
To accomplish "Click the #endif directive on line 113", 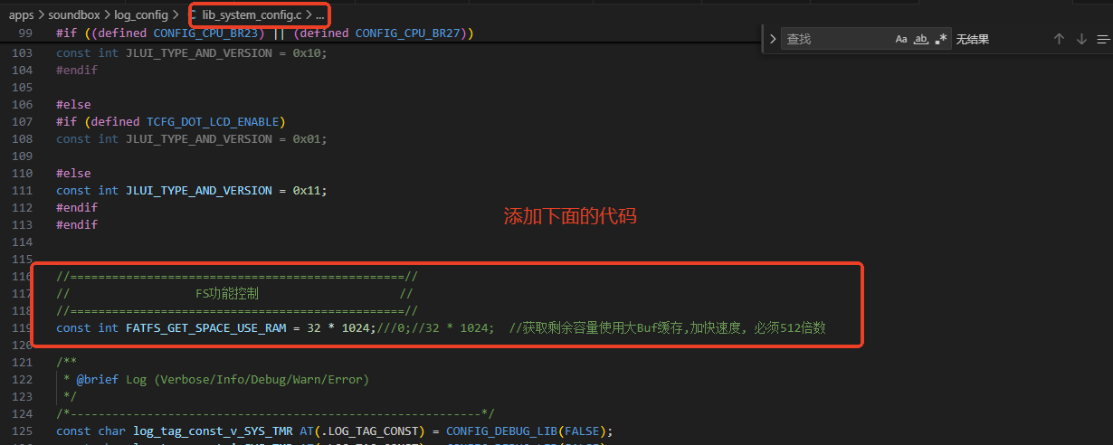I will tap(77, 224).
